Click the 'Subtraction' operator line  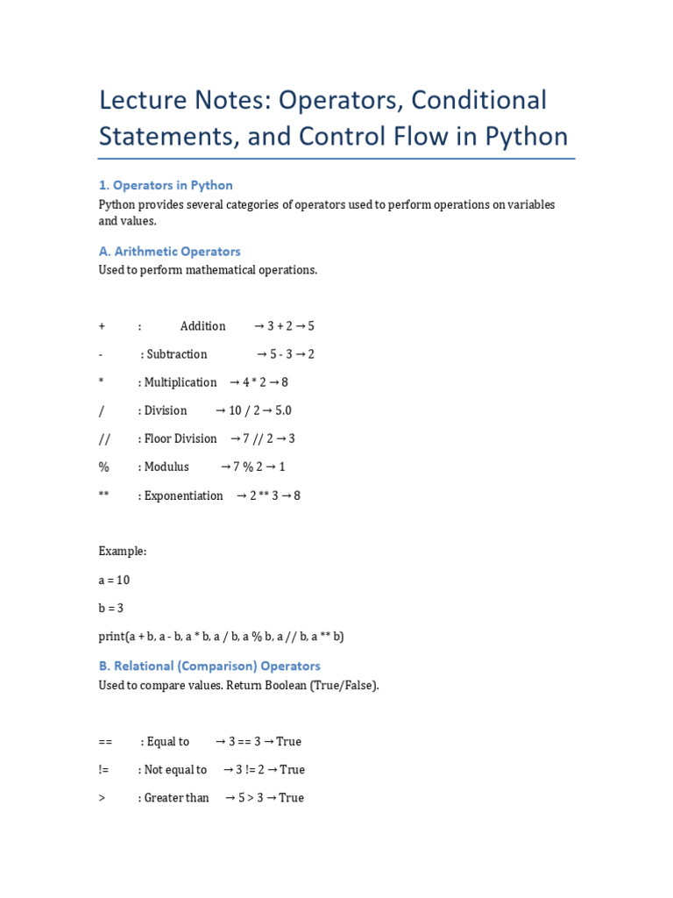[x=175, y=354]
